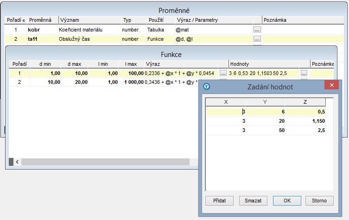Click the Přidat button
This screenshot has width=349, height=220.
click(220, 201)
